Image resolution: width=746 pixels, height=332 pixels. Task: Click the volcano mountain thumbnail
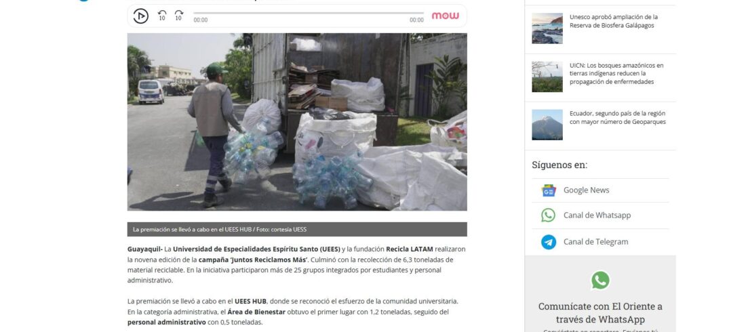coord(547,125)
